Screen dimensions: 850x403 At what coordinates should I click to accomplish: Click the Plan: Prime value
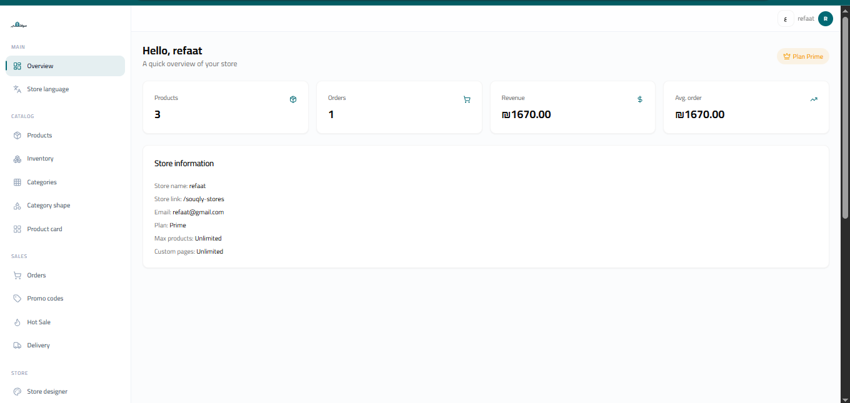point(177,226)
